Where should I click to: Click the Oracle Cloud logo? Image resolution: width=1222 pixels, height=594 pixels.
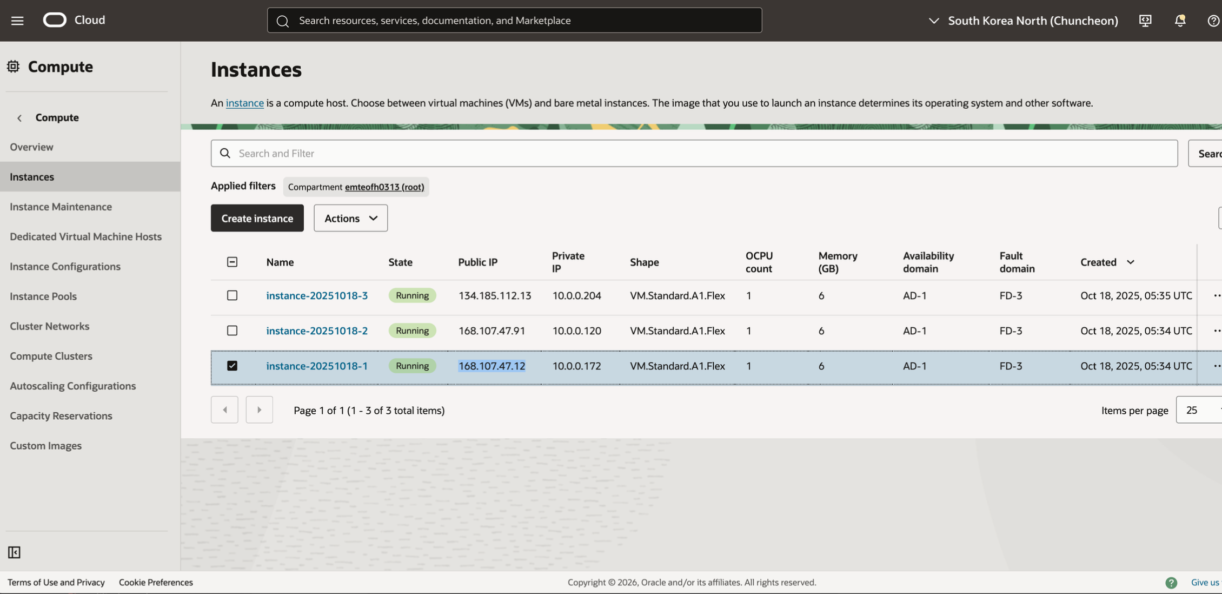(55, 20)
